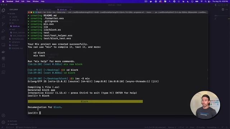230x129 pixels.
Task: Click the battery icon in the menu bar
Action: (197, 1)
